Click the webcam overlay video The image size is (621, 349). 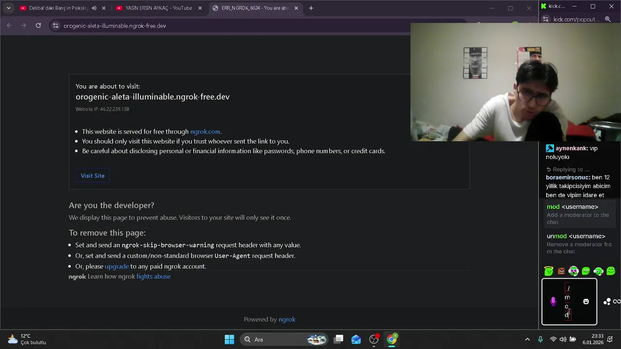(x=515, y=82)
